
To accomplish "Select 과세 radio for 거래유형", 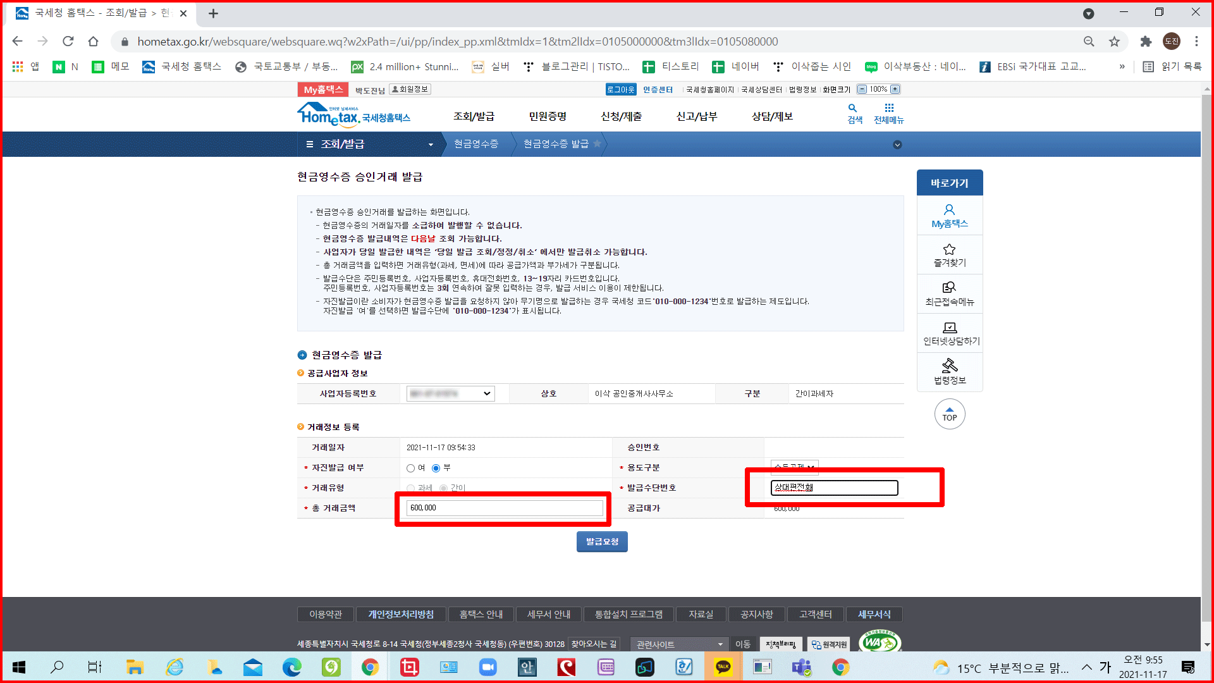I will (x=411, y=488).
